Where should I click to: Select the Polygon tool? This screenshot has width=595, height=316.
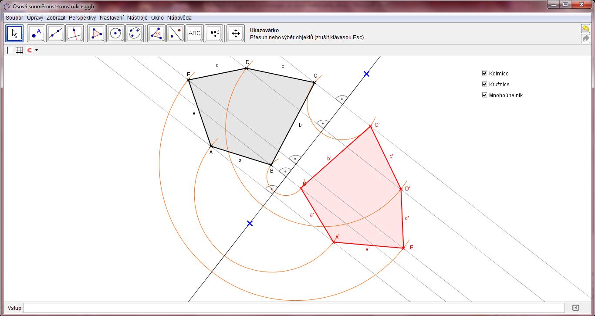(x=96, y=33)
